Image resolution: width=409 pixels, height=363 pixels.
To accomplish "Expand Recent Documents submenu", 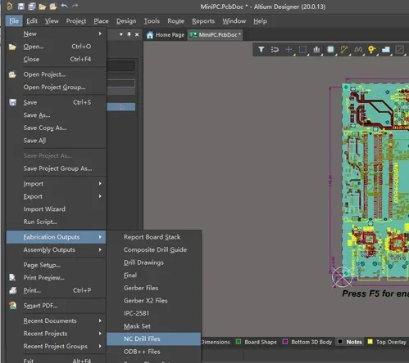I will point(100,320).
